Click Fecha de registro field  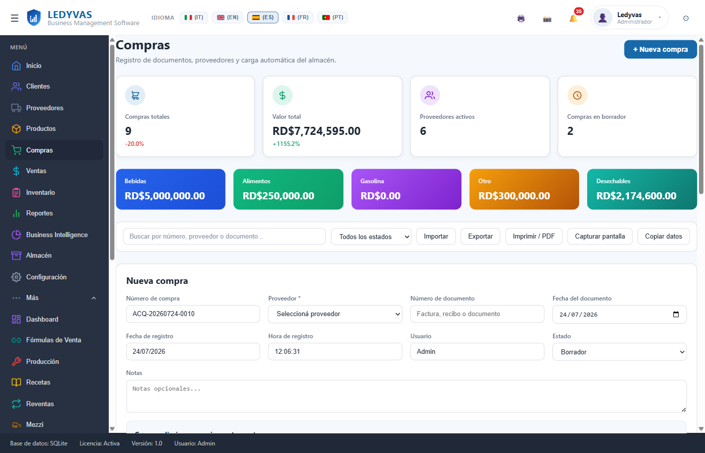point(193,351)
